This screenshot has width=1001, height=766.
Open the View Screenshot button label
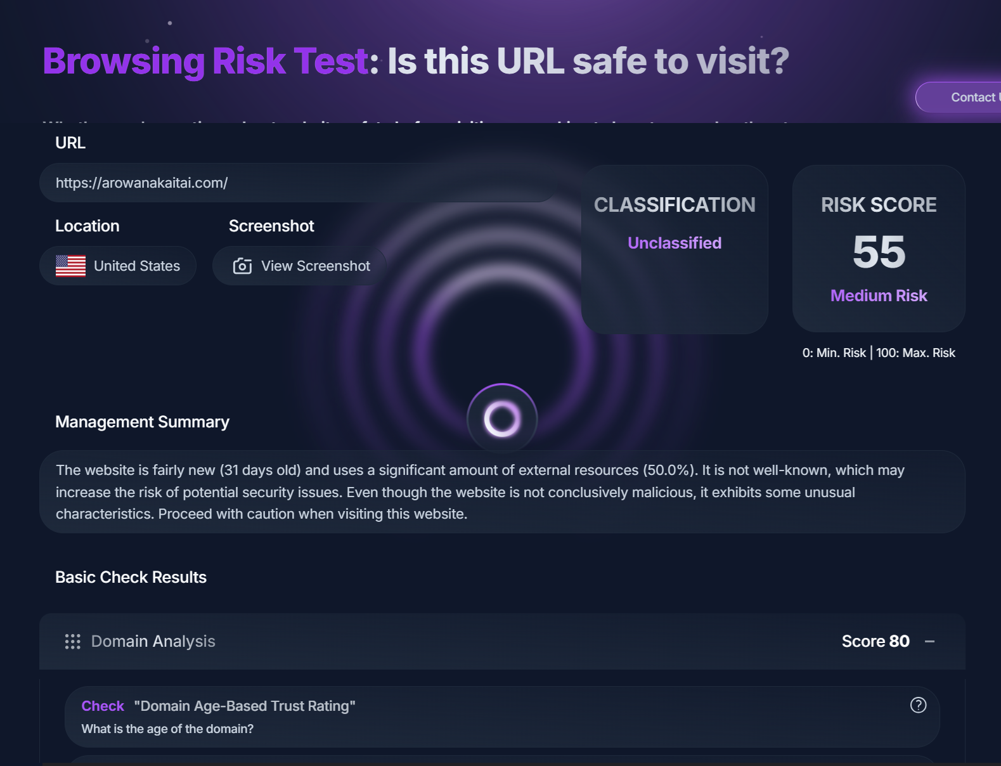[x=315, y=266]
